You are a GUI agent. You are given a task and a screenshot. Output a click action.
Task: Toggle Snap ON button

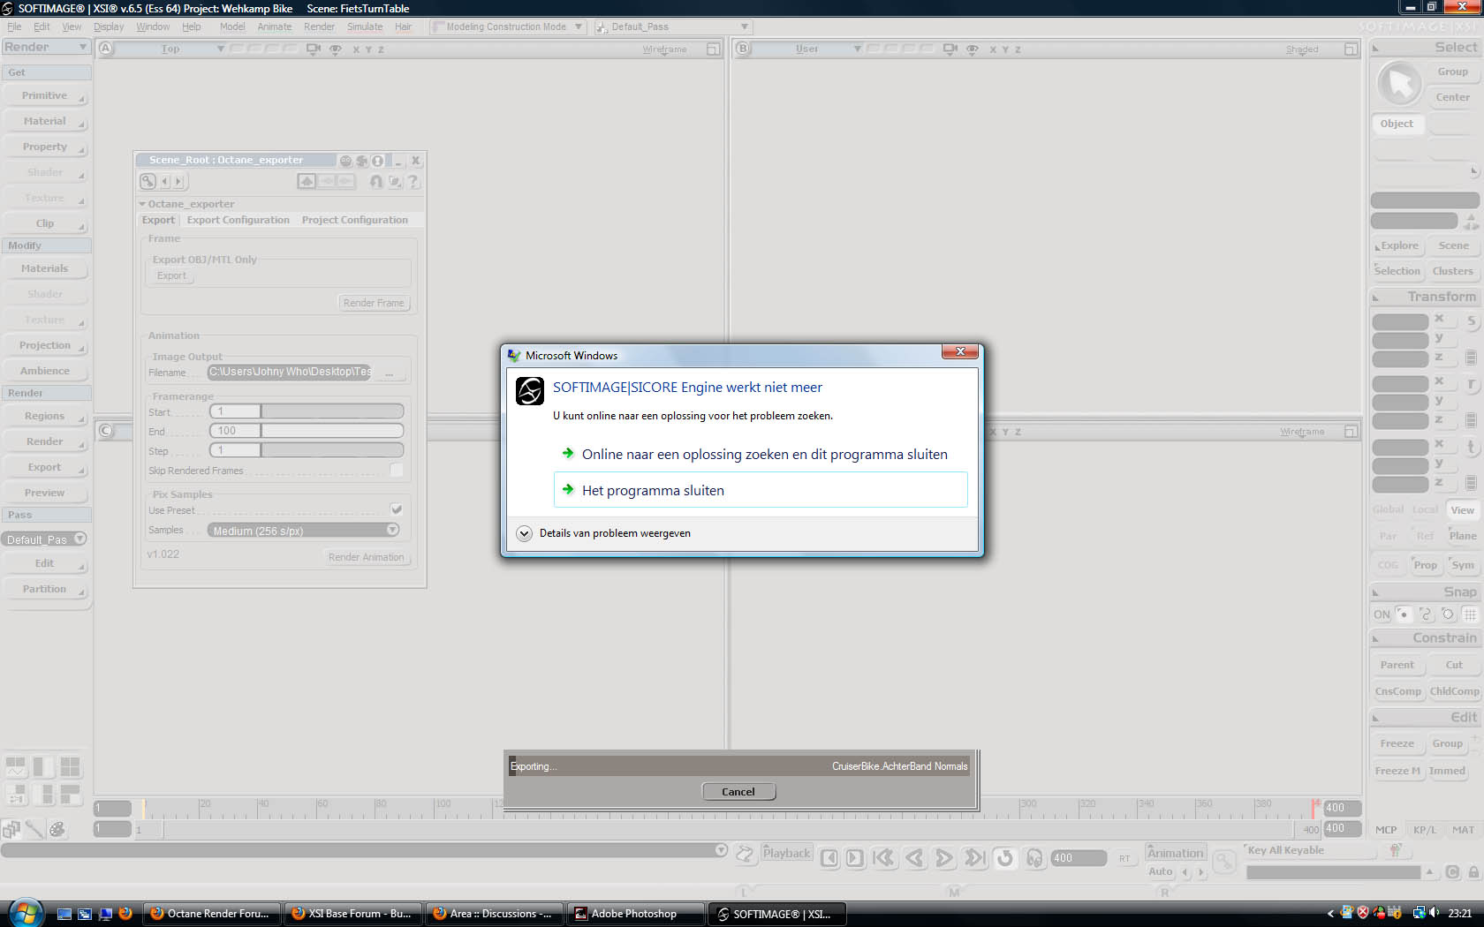click(1382, 614)
